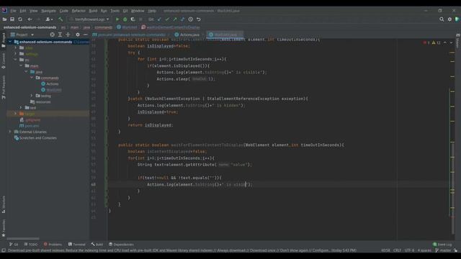Run the configuration with green play button
Image resolution: width=461 pixels, height=259 pixels.
pos(117,19)
